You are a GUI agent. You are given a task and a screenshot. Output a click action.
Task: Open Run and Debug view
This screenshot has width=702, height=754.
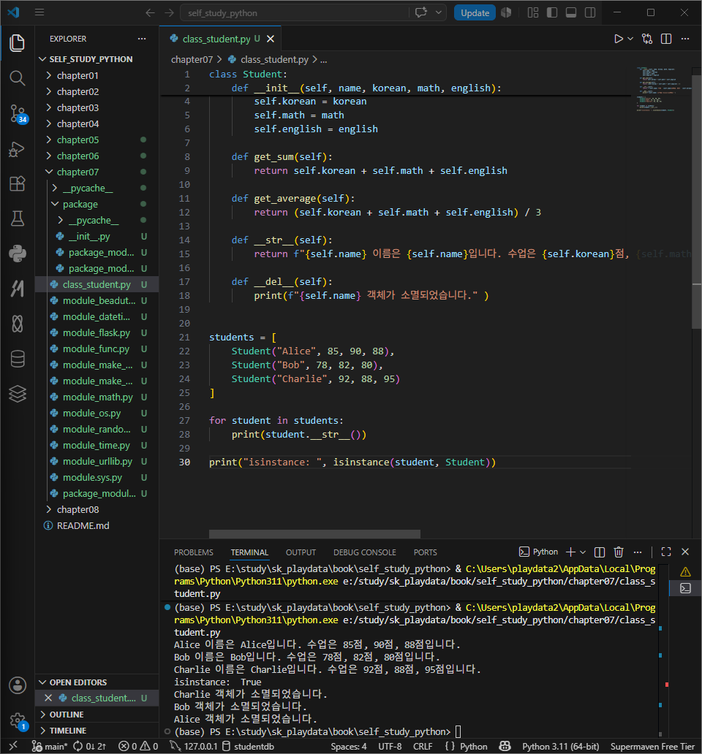click(18, 149)
